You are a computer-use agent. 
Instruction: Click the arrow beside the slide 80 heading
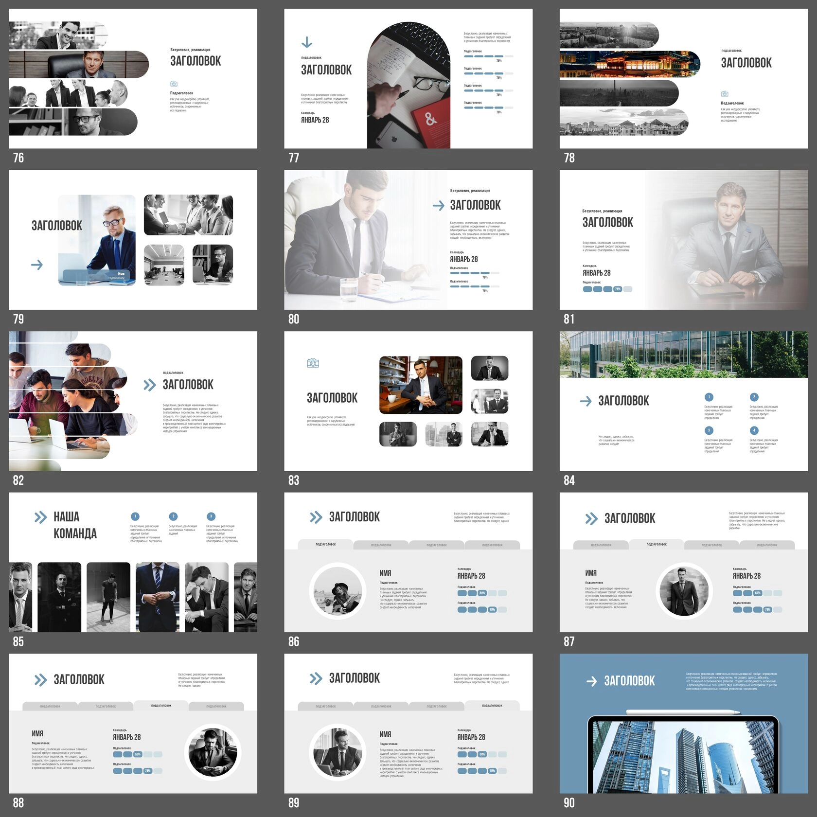click(x=438, y=206)
